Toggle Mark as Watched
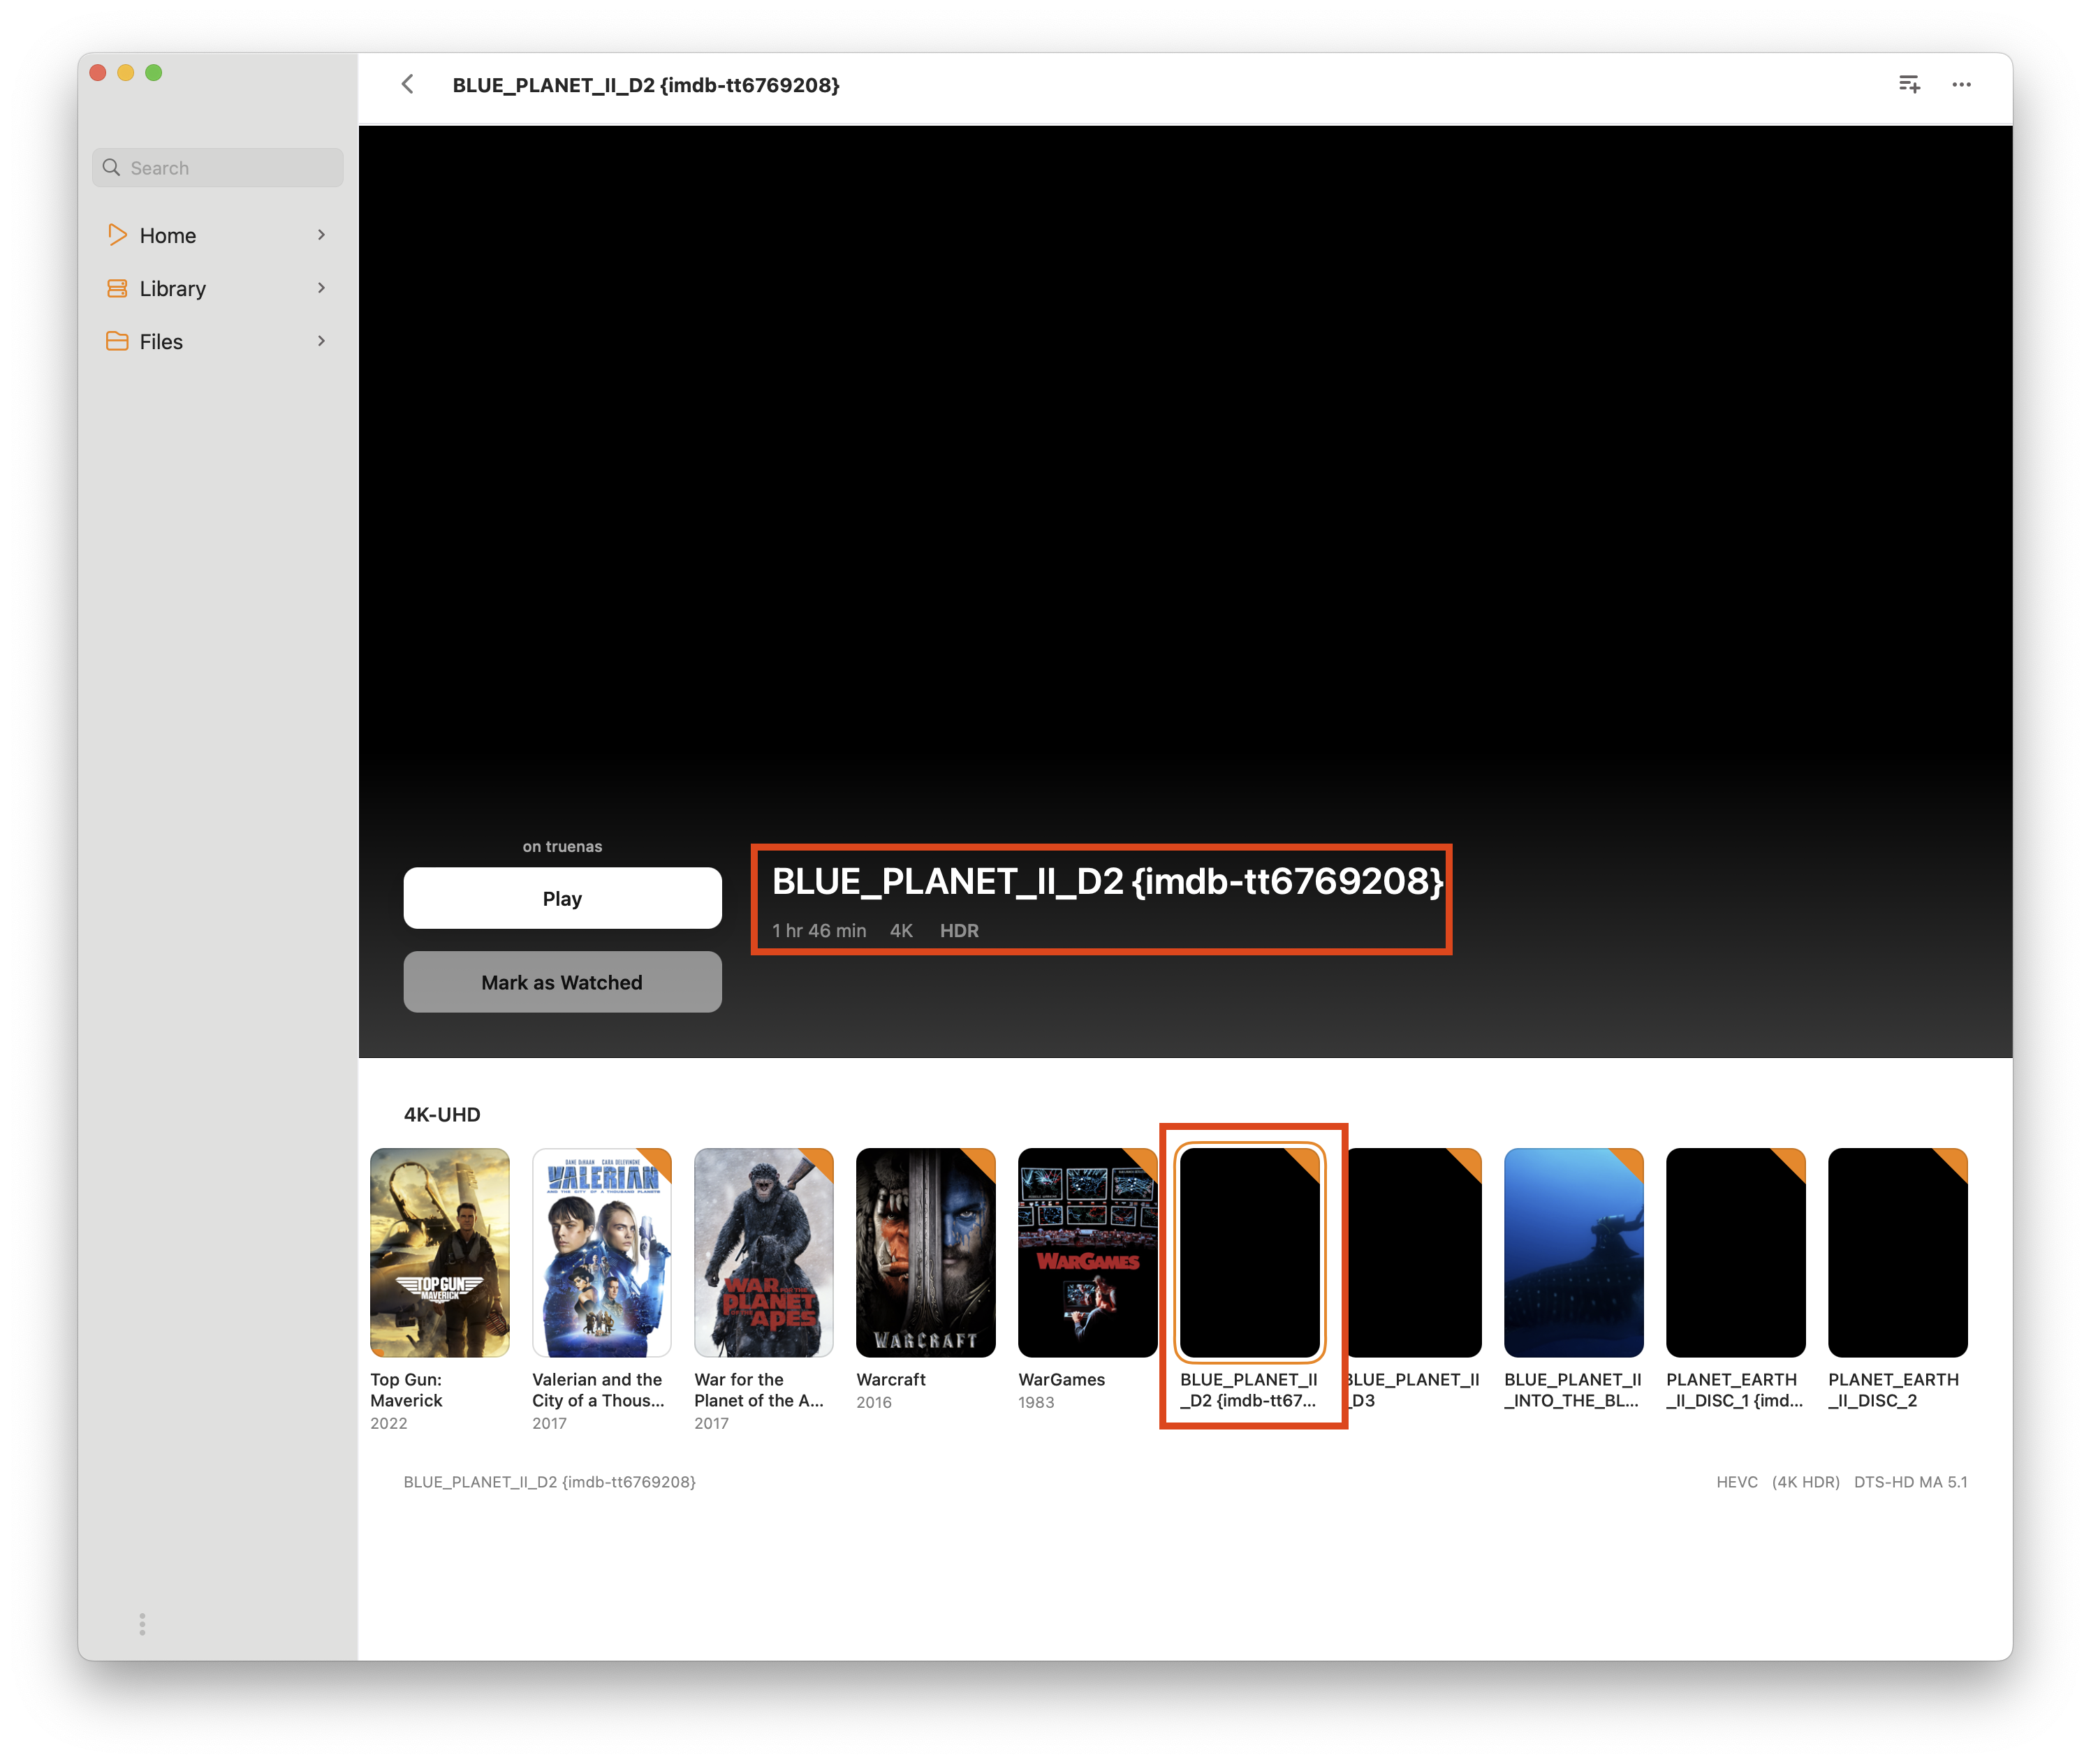2091x1764 pixels. [562, 982]
